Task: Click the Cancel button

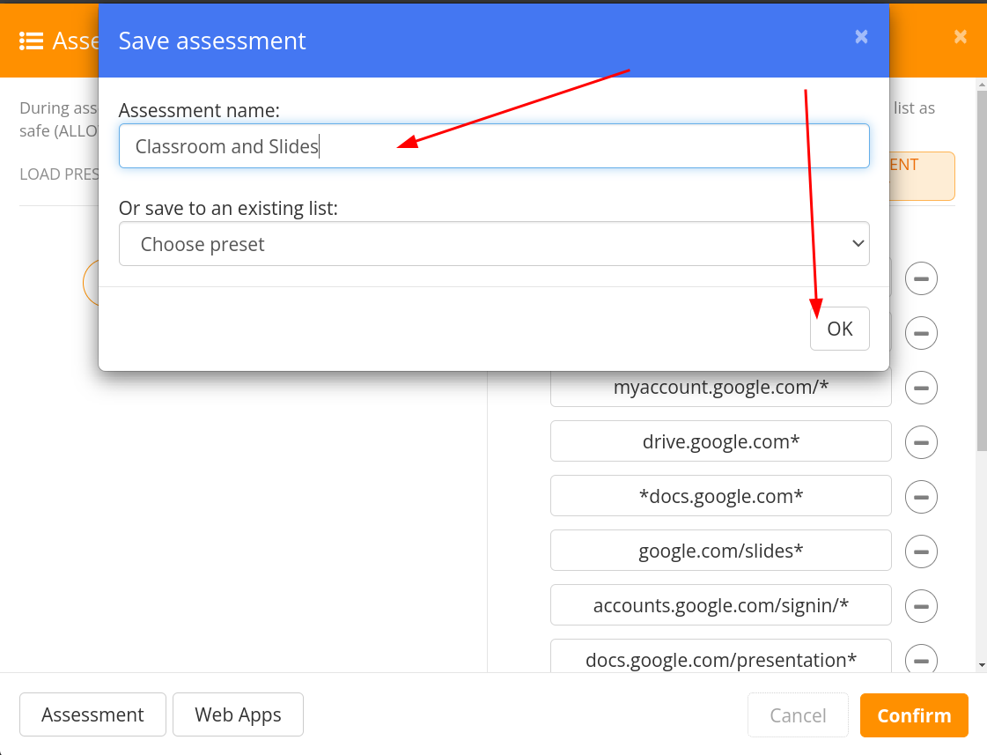Action: coord(798,715)
